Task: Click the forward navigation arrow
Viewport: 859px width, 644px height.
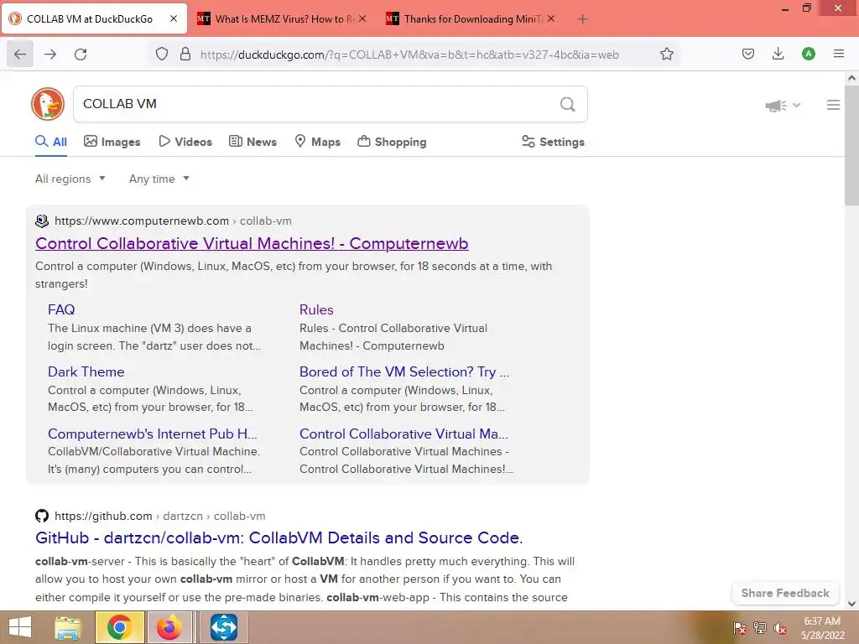Action: point(50,55)
